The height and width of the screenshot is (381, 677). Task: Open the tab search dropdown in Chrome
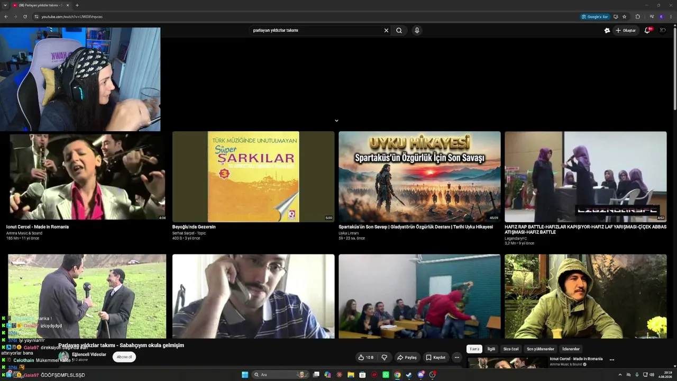(5, 5)
